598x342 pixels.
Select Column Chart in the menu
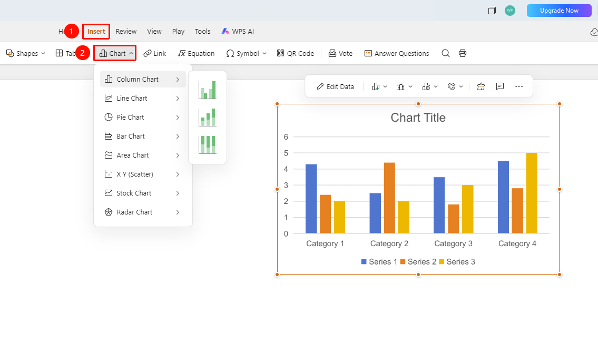pos(143,79)
